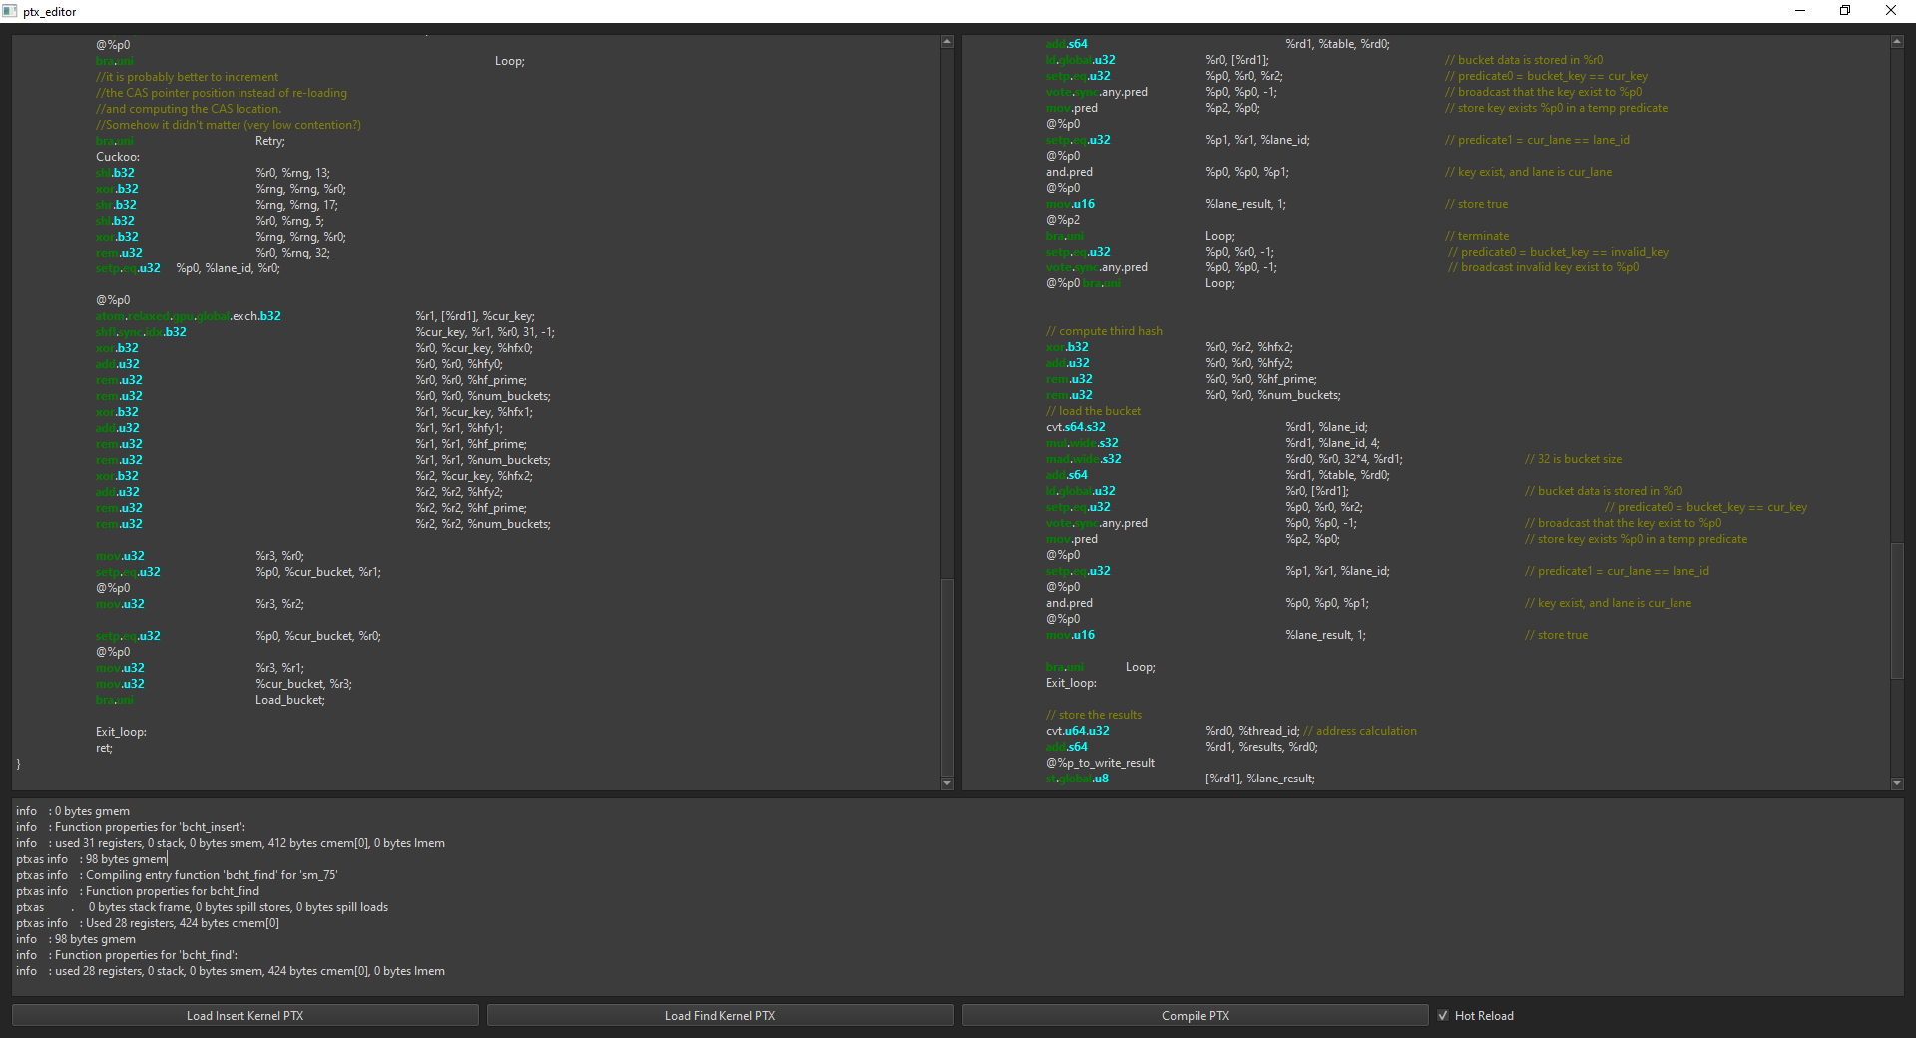Click the 'Retry;' branch target text
The width and height of the screenshot is (1916, 1038).
coord(270,141)
